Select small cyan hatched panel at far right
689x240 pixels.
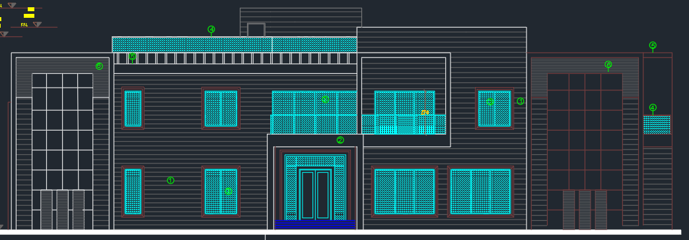(x=657, y=125)
